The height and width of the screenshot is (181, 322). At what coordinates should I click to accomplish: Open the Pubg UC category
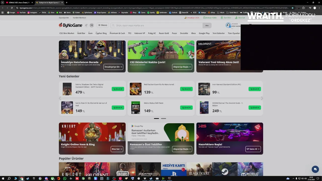152,33
